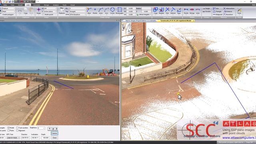
Task: Select the Tape tool
Action: (x=179, y=11)
